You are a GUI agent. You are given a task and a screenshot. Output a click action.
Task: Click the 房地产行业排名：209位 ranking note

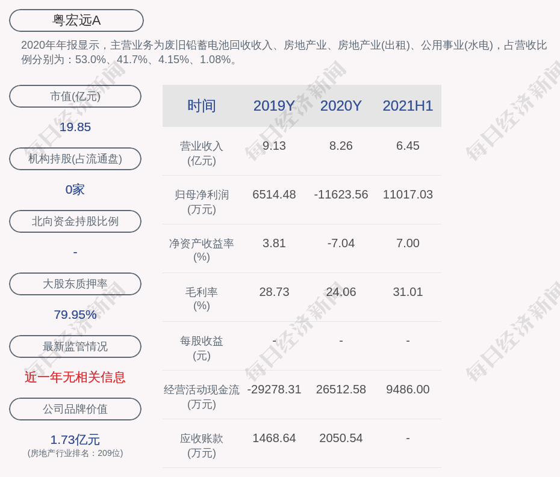(x=75, y=453)
